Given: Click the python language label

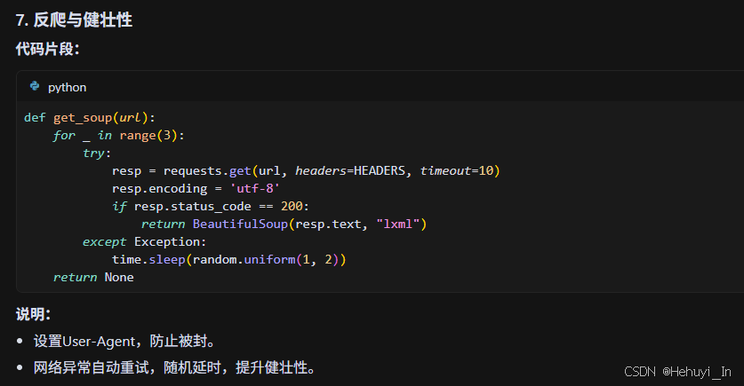Looking at the screenshot, I should [67, 87].
